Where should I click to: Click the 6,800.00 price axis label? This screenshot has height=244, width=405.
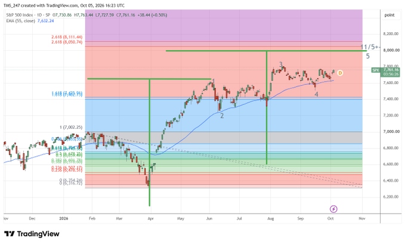click(x=391, y=148)
